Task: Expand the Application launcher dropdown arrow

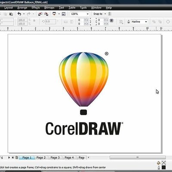Action: [x=59, y=14]
